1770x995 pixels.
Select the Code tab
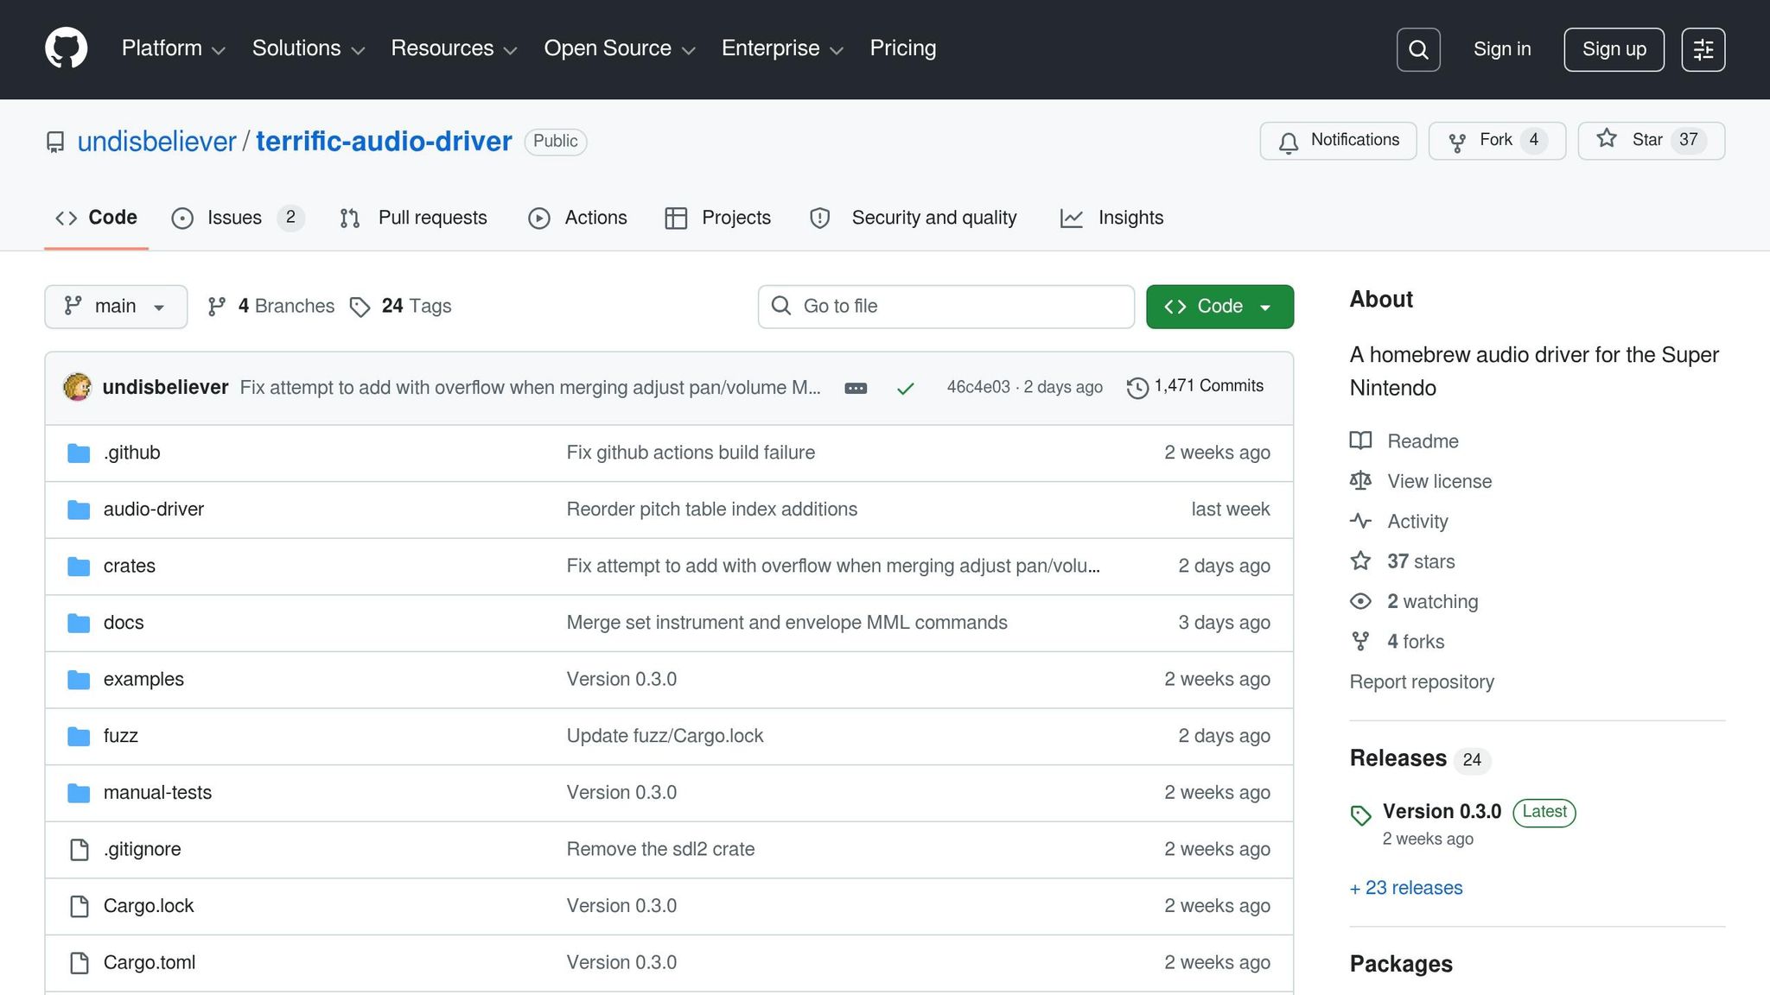point(96,218)
